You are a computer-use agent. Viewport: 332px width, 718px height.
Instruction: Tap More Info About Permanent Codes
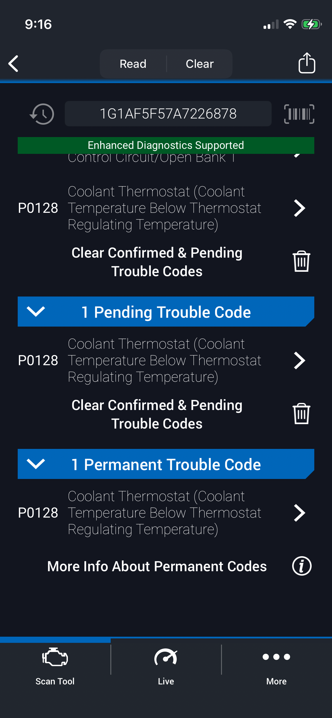point(157,566)
